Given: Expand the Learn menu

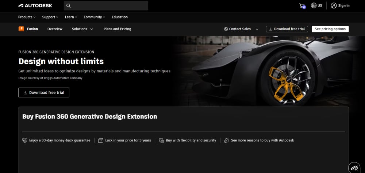Looking at the screenshot, I should click(x=71, y=17).
